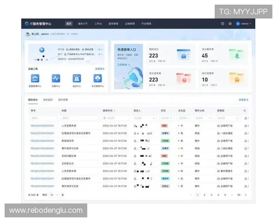
Task: Click the 待办变更单 10 stat card
Action: (223, 79)
